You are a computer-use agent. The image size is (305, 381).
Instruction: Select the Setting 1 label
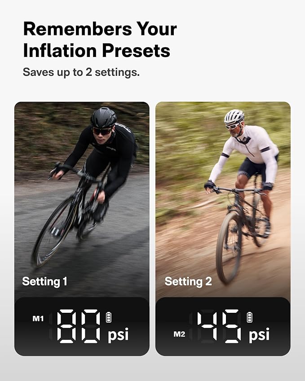[x=44, y=281]
